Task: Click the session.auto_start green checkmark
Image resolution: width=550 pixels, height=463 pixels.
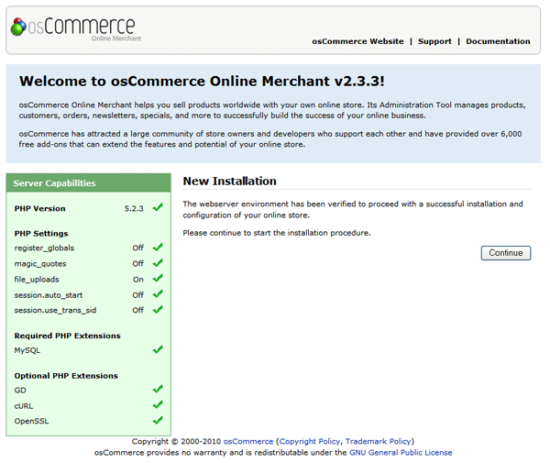Action: pyautogui.click(x=158, y=294)
